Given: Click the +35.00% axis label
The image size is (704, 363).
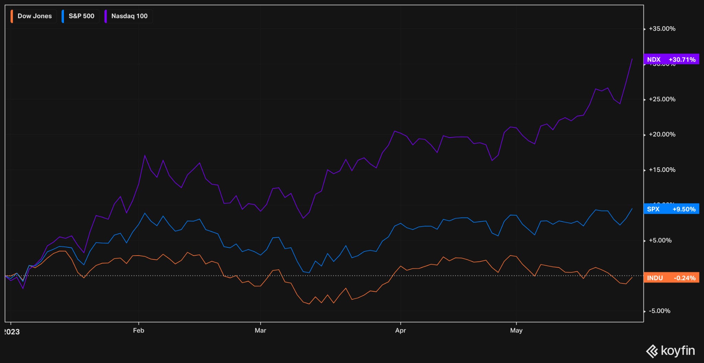Looking at the screenshot, I should pyautogui.click(x=662, y=29).
